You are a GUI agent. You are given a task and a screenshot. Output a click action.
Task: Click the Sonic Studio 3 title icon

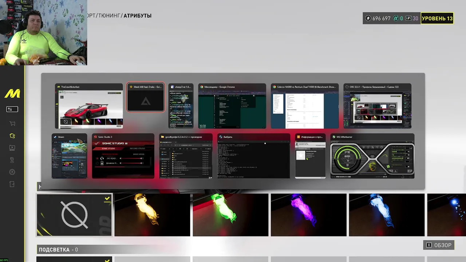(x=95, y=137)
